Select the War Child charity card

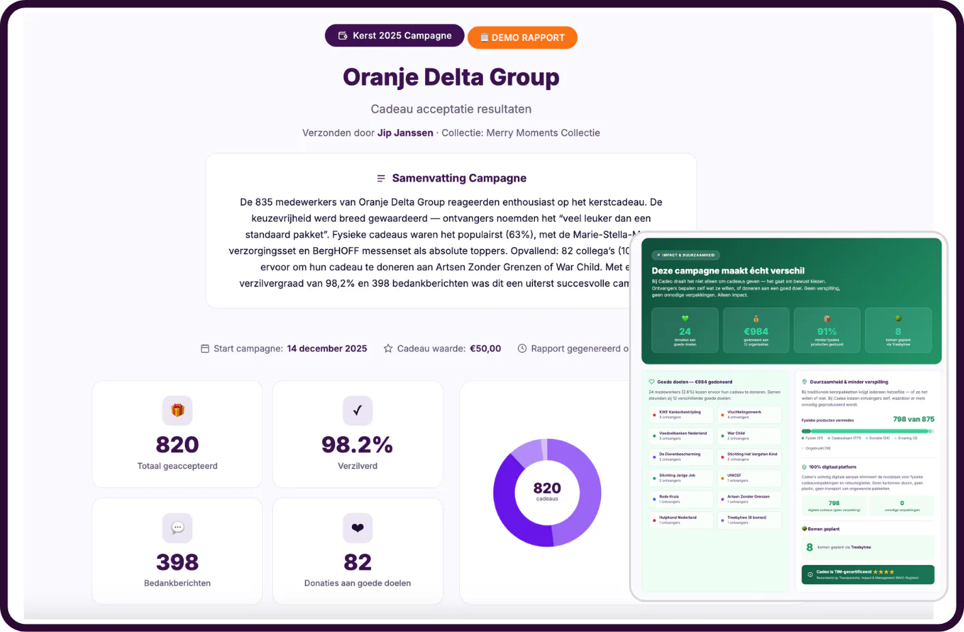tap(749, 435)
